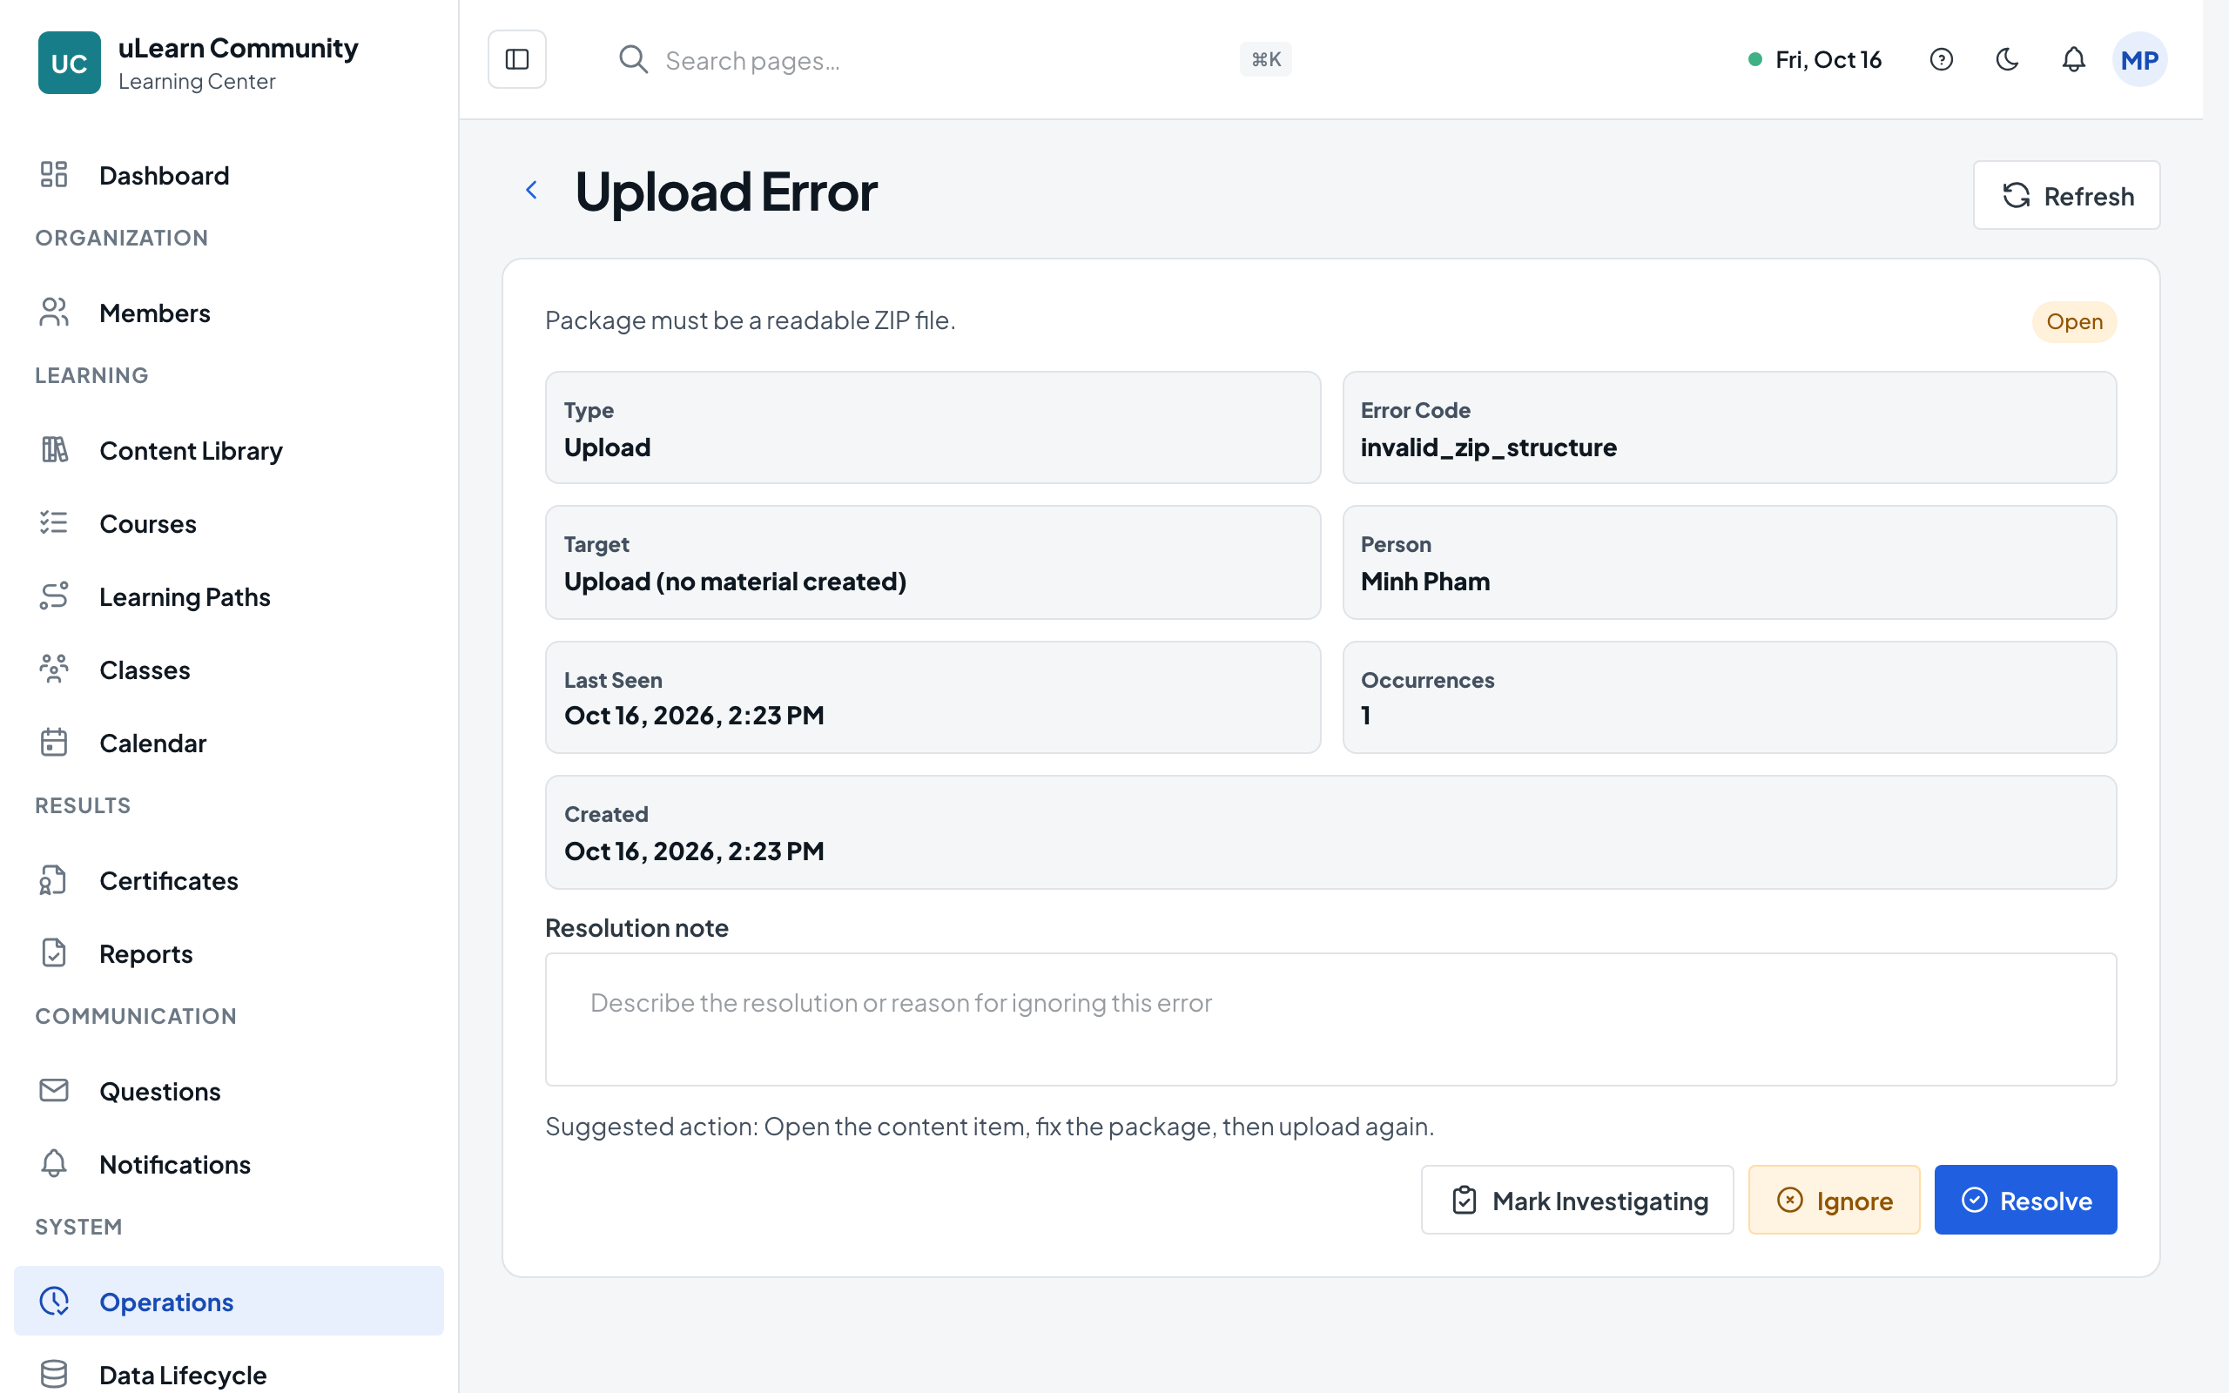Click the sidebar Notifications bell icon

pyautogui.click(x=54, y=1164)
